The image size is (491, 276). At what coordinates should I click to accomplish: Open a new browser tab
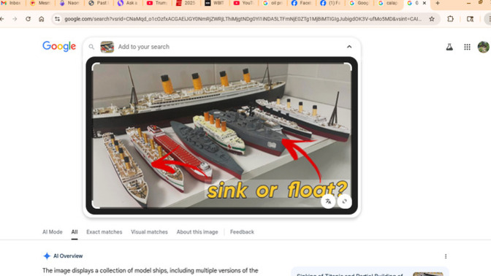click(x=438, y=3)
